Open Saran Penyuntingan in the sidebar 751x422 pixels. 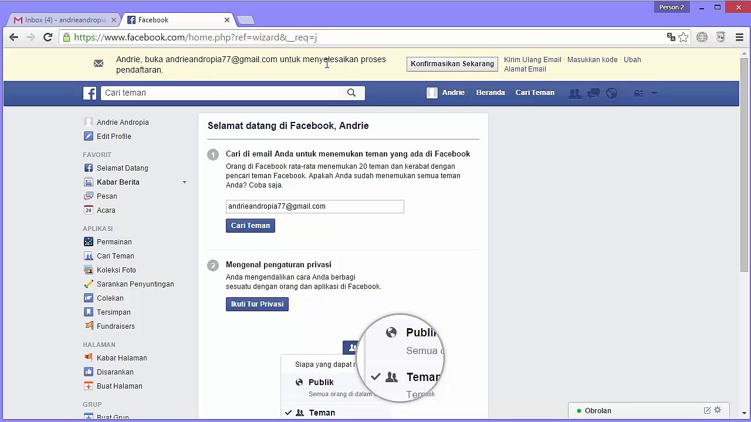pos(135,284)
